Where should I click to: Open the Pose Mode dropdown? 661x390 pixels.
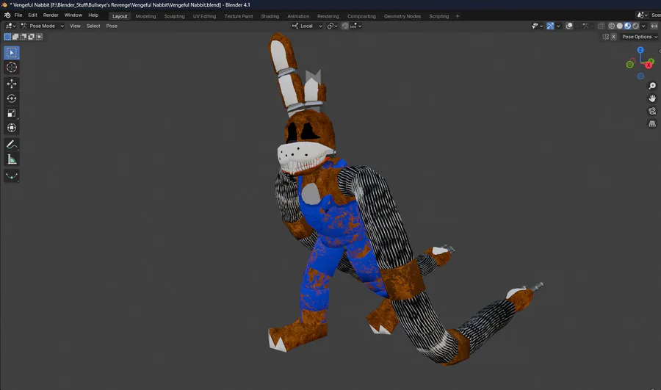tap(43, 26)
